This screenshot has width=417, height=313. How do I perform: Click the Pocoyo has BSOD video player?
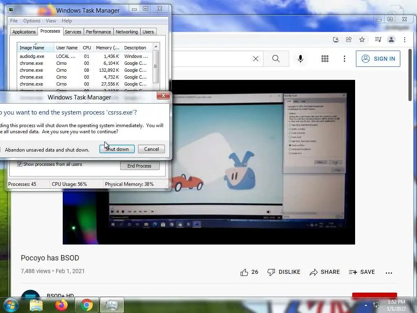pos(209,162)
